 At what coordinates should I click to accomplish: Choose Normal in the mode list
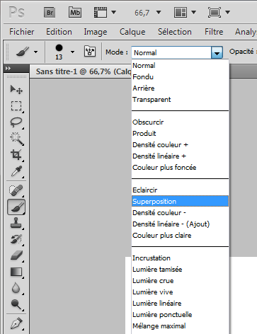pos(181,65)
